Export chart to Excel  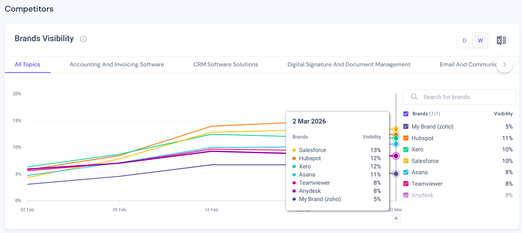click(x=501, y=40)
